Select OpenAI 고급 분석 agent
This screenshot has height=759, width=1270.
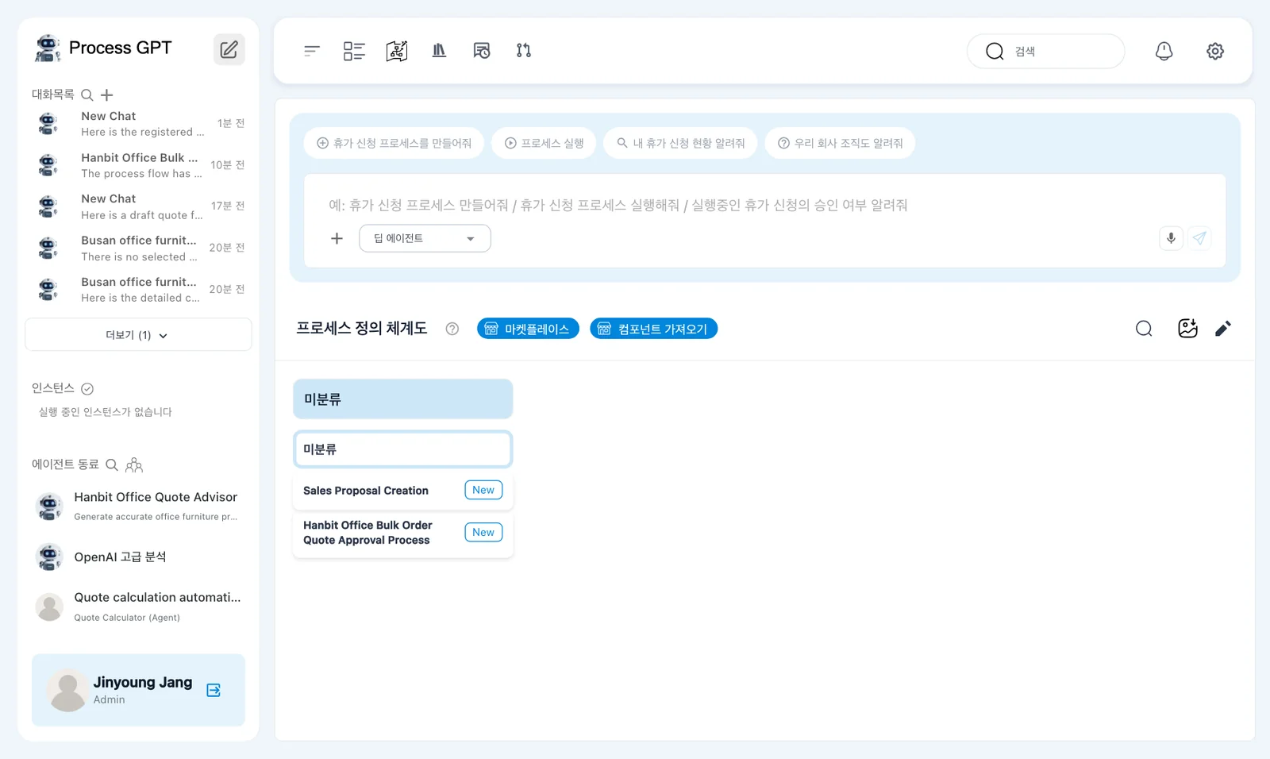[x=138, y=557]
